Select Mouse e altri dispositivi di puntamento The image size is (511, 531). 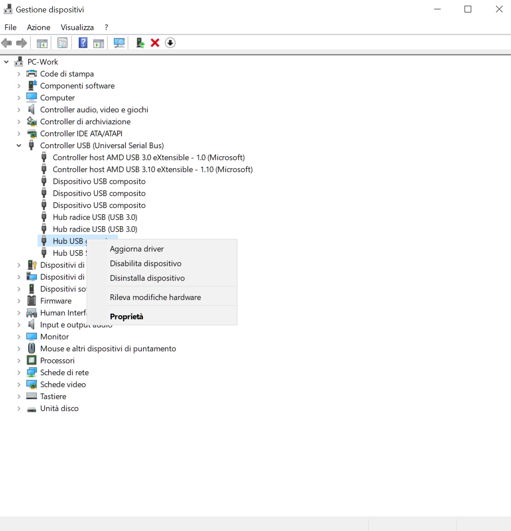pos(108,349)
